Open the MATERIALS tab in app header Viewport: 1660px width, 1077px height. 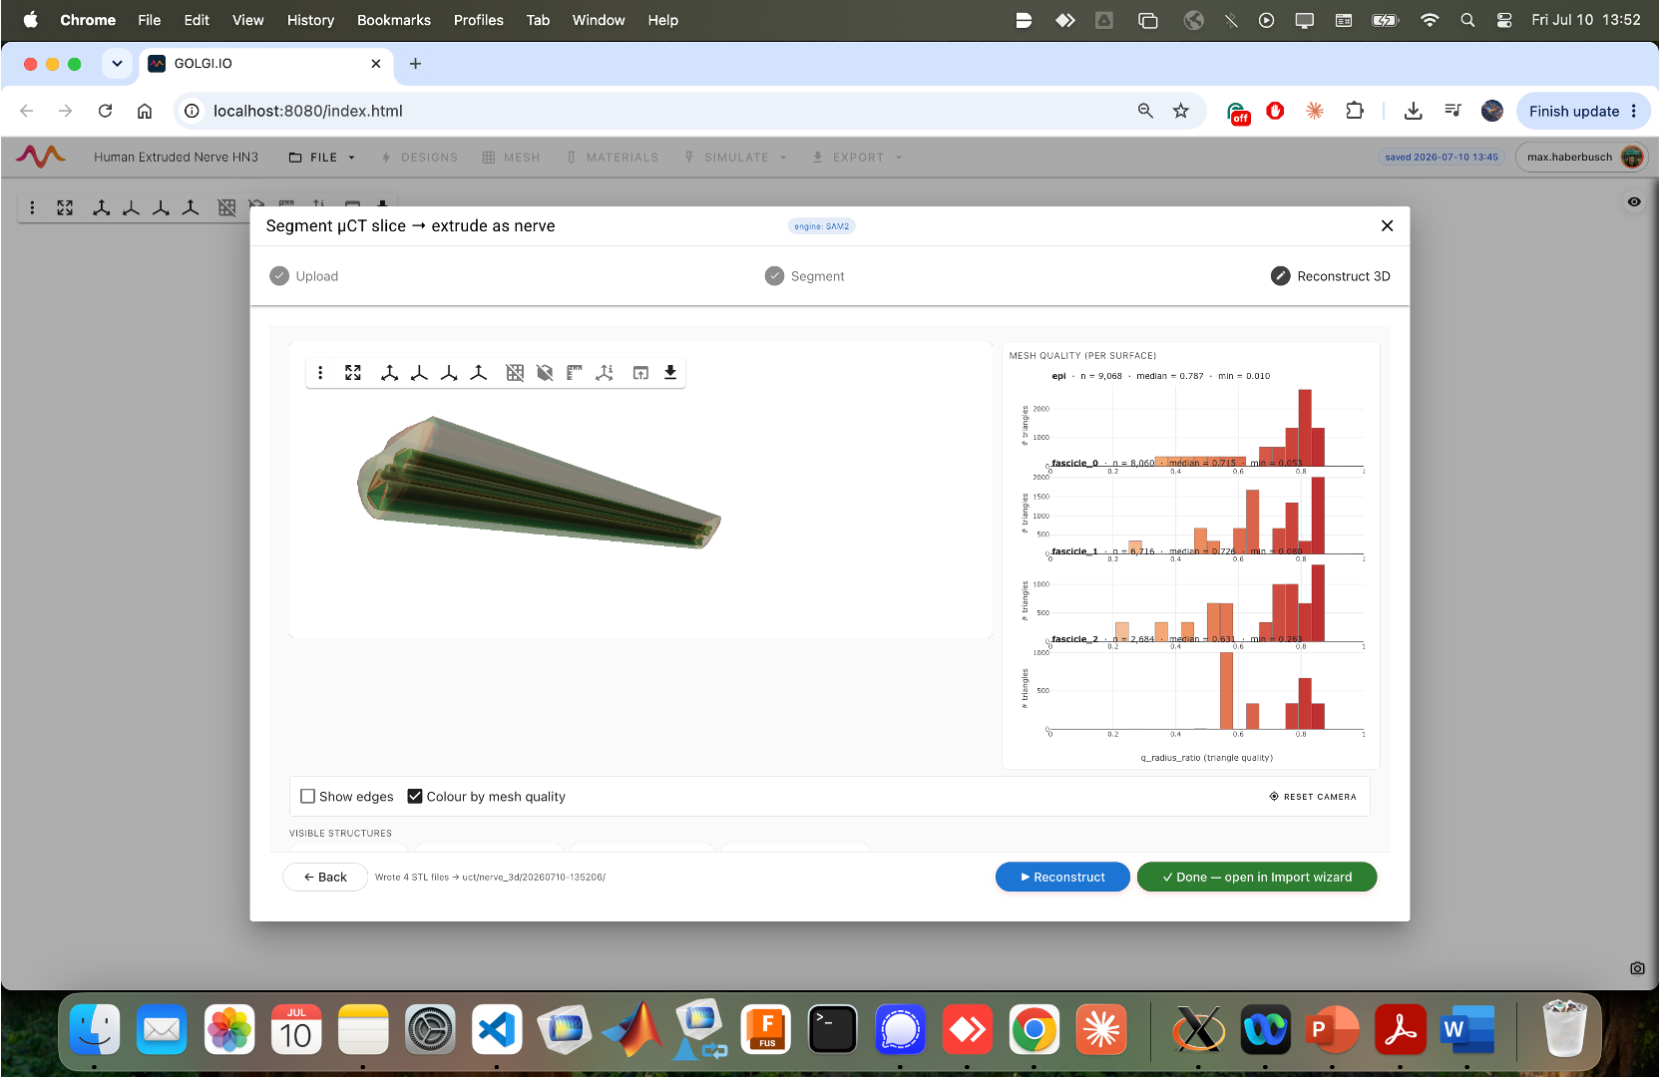click(x=613, y=158)
